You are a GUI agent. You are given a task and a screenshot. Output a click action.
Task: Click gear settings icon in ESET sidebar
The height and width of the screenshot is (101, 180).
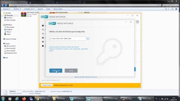click(43, 42)
